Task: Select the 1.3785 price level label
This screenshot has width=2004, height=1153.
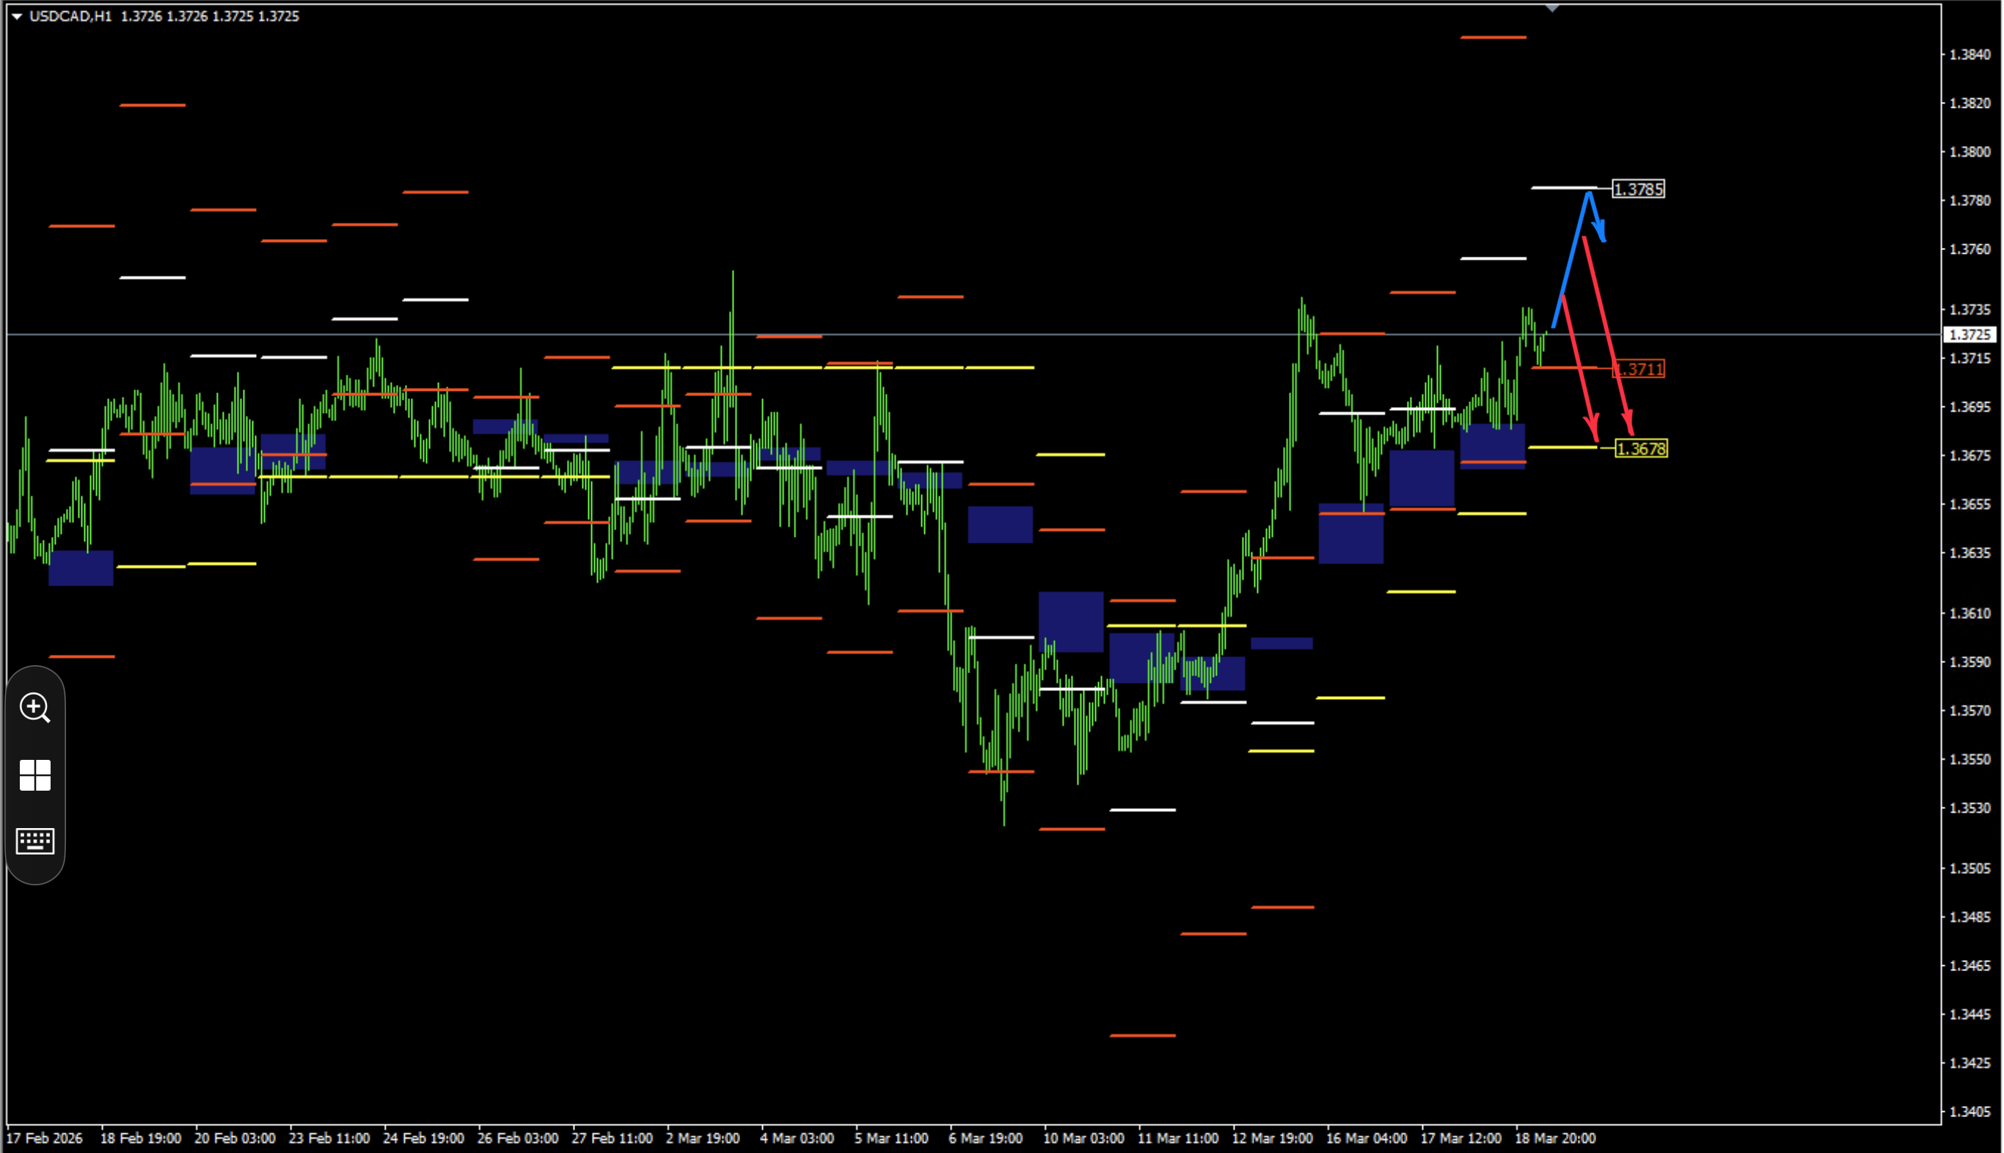Action: point(1638,189)
